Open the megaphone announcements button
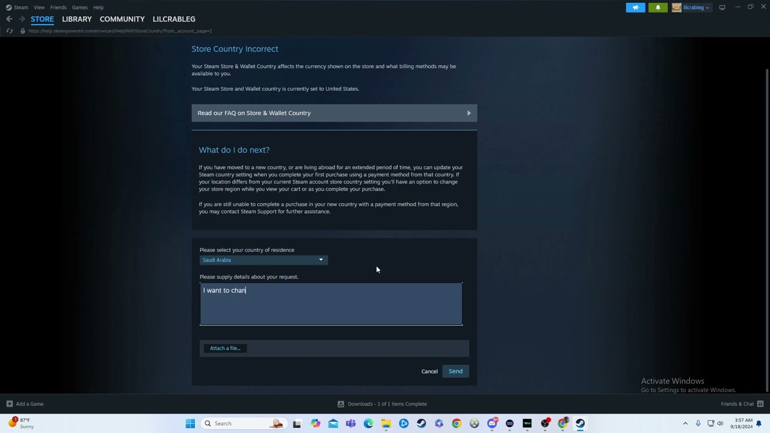 click(x=635, y=7)
